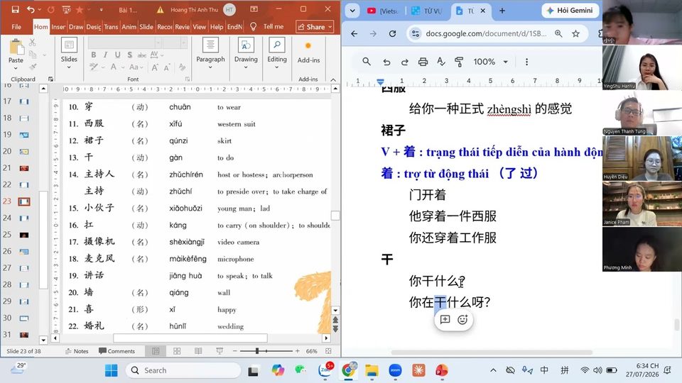Apply Italic formatting in PowerPoint ribbon
The height and width of the screenshot is (383, 682).
[105, 55]
